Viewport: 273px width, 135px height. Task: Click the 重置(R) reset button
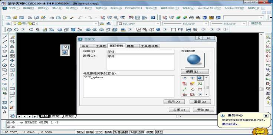click(200, 102)
